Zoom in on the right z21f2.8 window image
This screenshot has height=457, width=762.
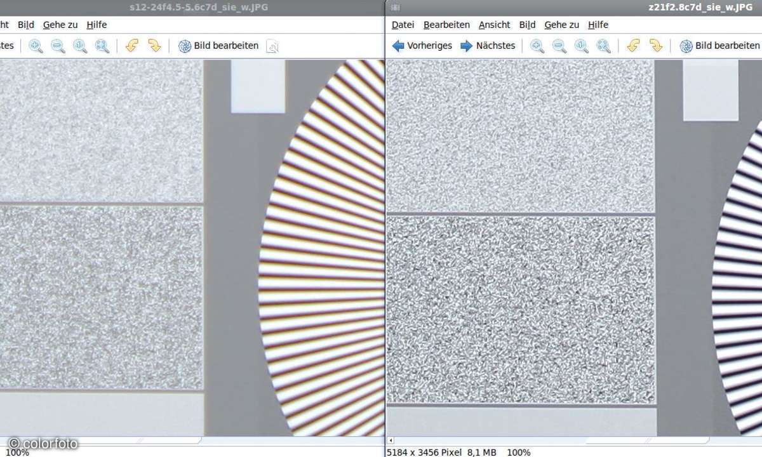tap(537, 46)
